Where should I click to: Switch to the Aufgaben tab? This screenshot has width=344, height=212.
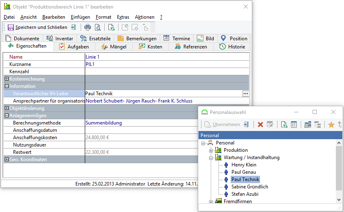click(74, 47)
